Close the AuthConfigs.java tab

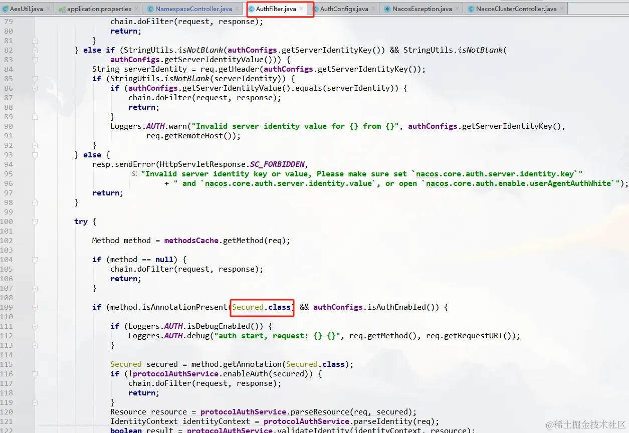click(x=374, y=9)
